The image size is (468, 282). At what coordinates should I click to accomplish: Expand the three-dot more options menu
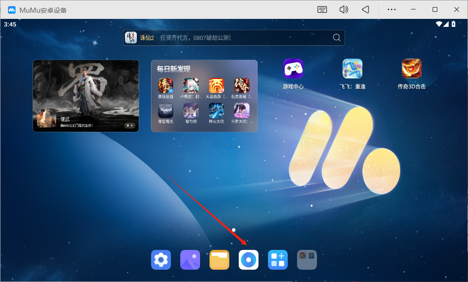392,9
